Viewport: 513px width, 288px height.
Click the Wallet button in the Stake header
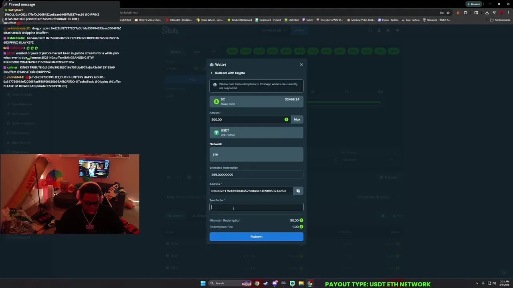click(299, 30)
